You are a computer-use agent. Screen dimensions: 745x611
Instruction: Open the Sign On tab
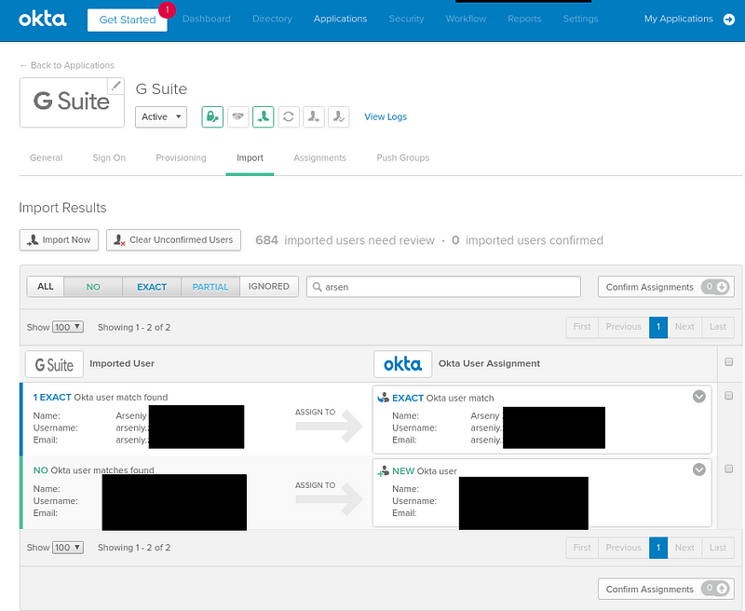pos(109,157)
